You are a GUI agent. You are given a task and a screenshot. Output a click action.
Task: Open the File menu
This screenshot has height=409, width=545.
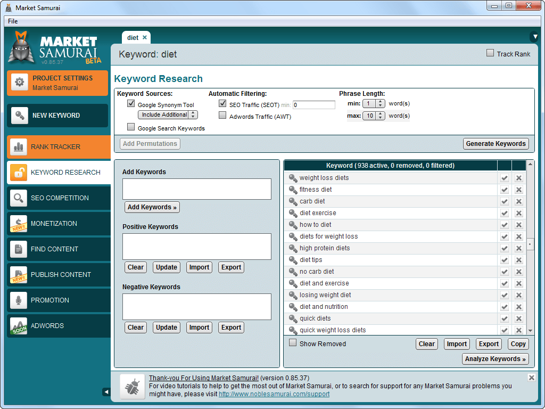(13, 21)
